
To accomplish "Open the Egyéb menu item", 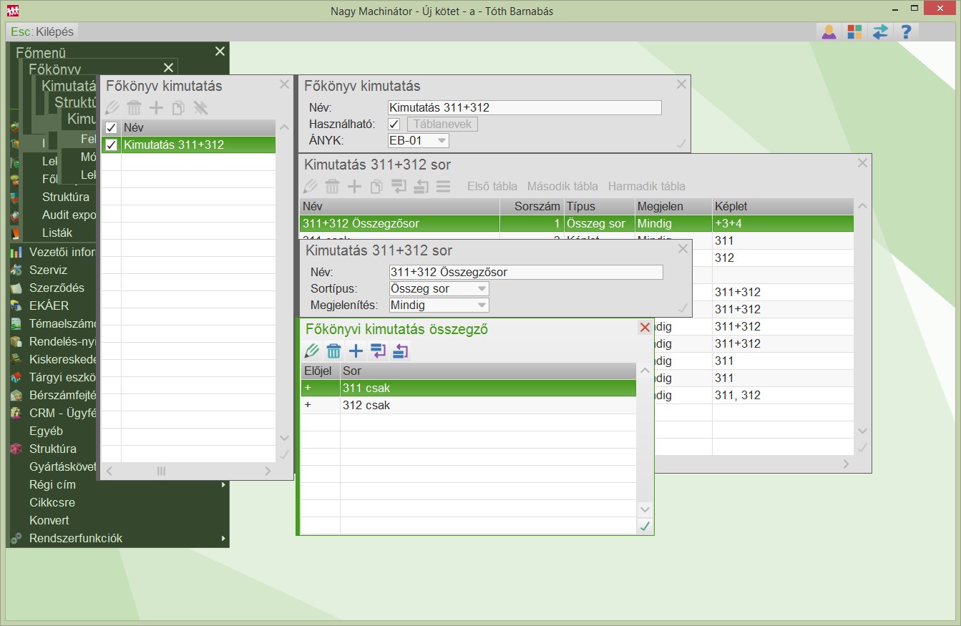I will tap(46, 431).
